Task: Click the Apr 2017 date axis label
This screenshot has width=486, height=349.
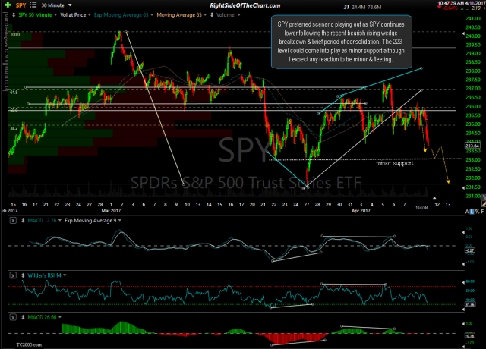Action: tap(361, 211)
